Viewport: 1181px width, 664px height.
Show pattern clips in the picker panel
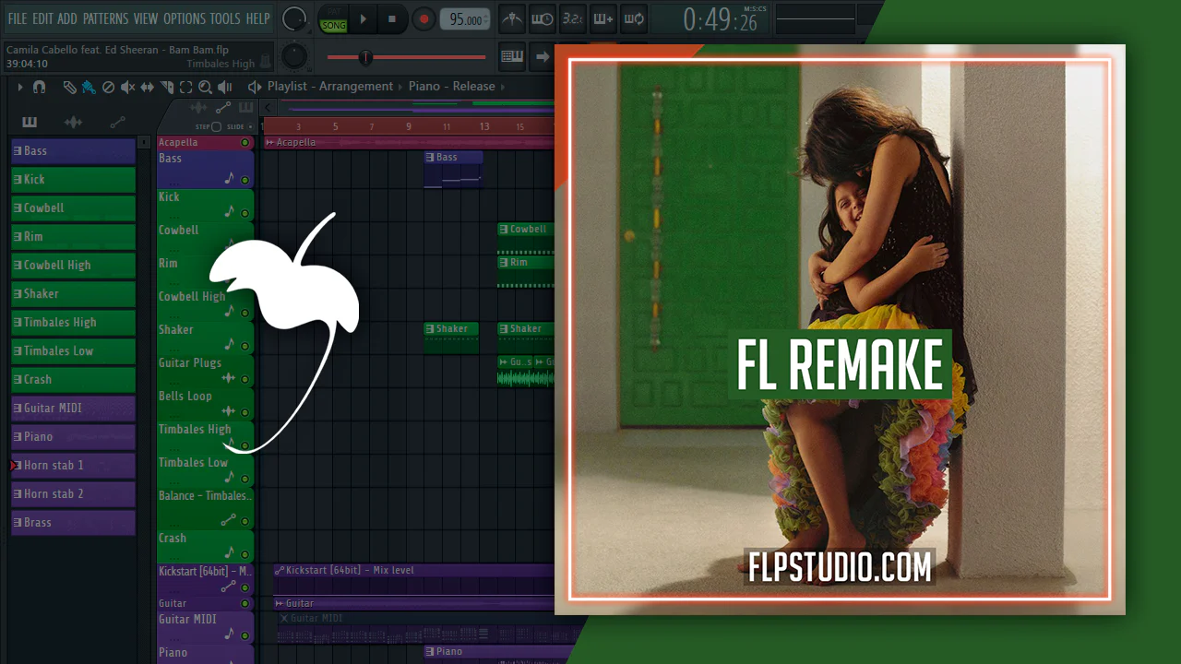[x=30, y=123]
